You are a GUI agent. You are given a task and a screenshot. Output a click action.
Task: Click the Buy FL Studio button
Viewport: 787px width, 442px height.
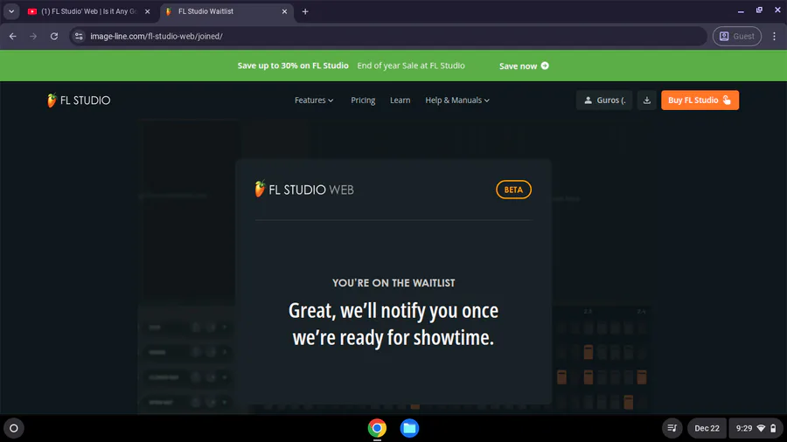(x=700, y=100)
